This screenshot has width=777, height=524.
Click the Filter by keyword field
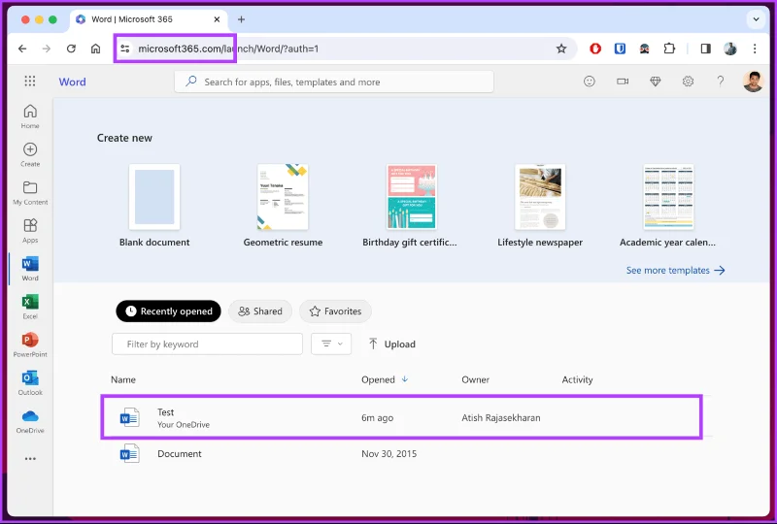pyautogui.click(x=207, y=344)
